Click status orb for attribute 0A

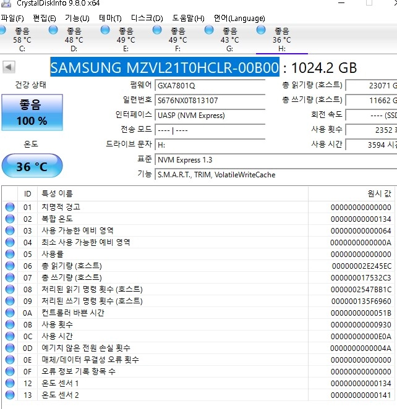coord(10,313)
